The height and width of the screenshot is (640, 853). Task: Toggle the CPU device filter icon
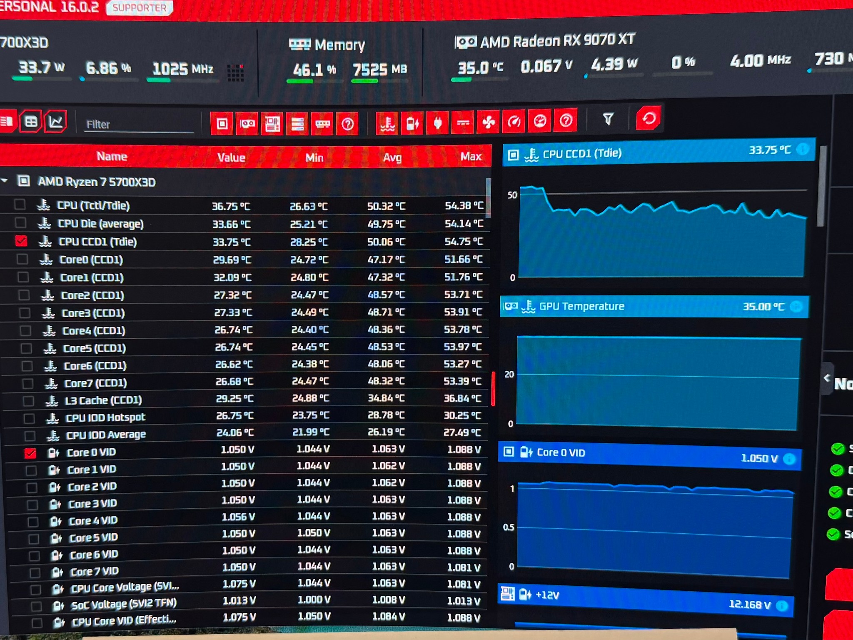[x=222, y=124]
